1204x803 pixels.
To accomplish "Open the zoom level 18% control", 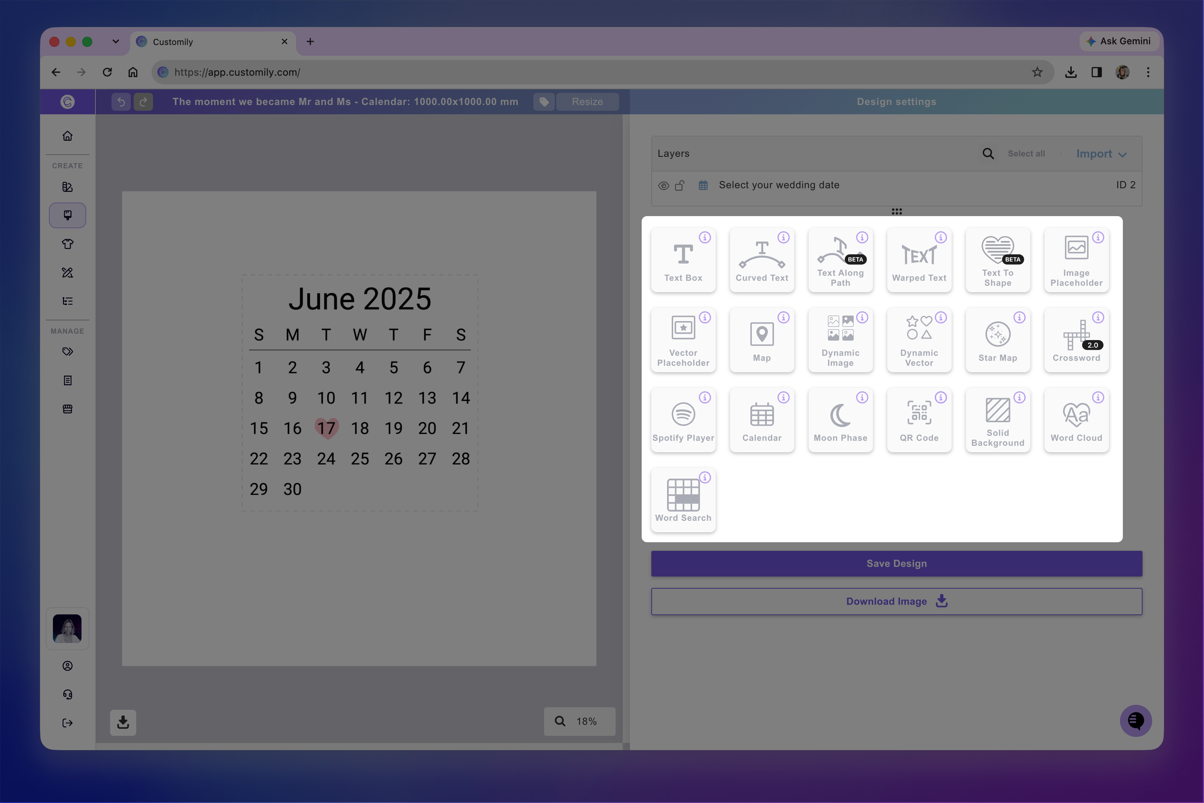I will pos(579,721).
